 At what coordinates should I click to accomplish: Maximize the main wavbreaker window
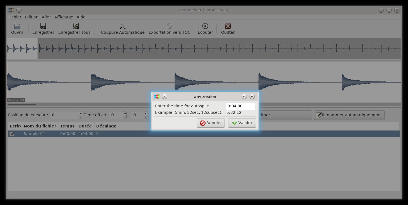pyautogui.click(x=389, y=10)
